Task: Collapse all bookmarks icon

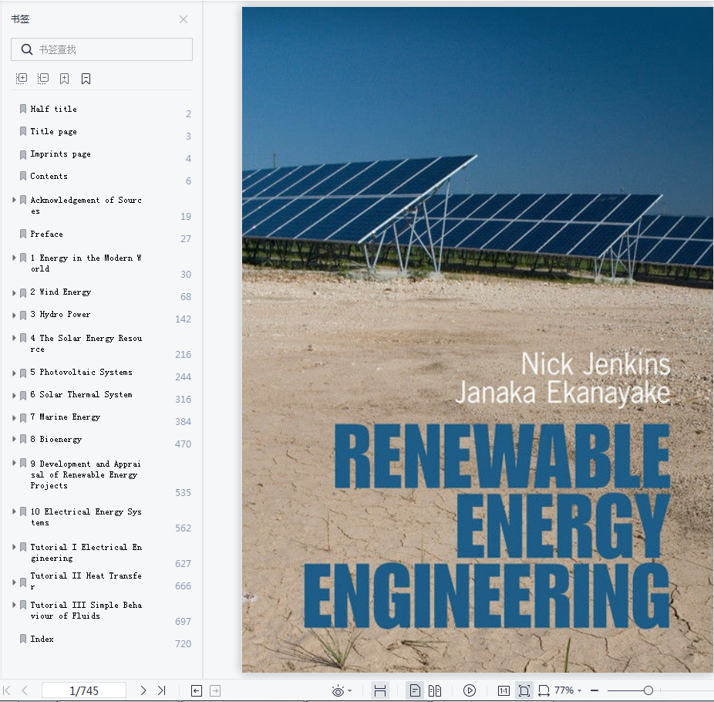Action: (43, 79)
